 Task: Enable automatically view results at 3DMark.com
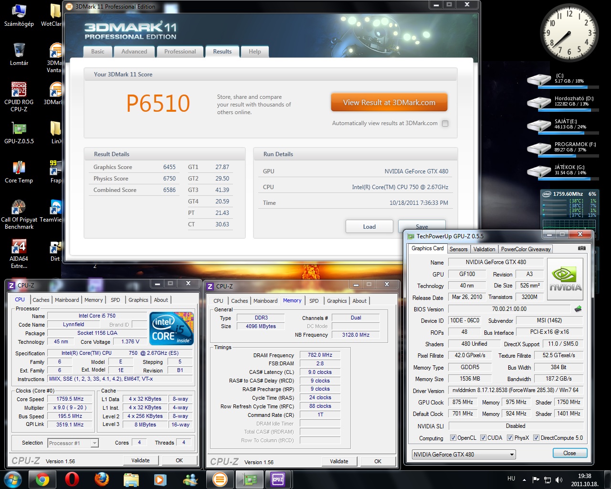445,123
